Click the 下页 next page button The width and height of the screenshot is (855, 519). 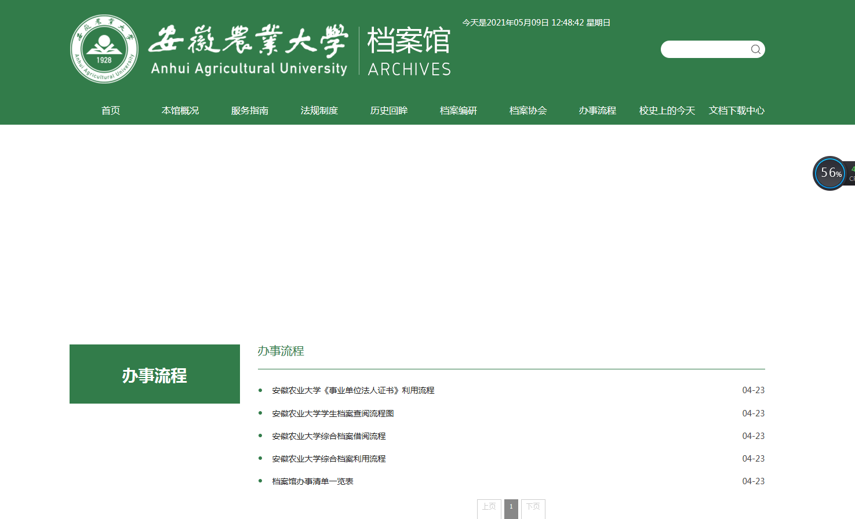coord(533,507)
